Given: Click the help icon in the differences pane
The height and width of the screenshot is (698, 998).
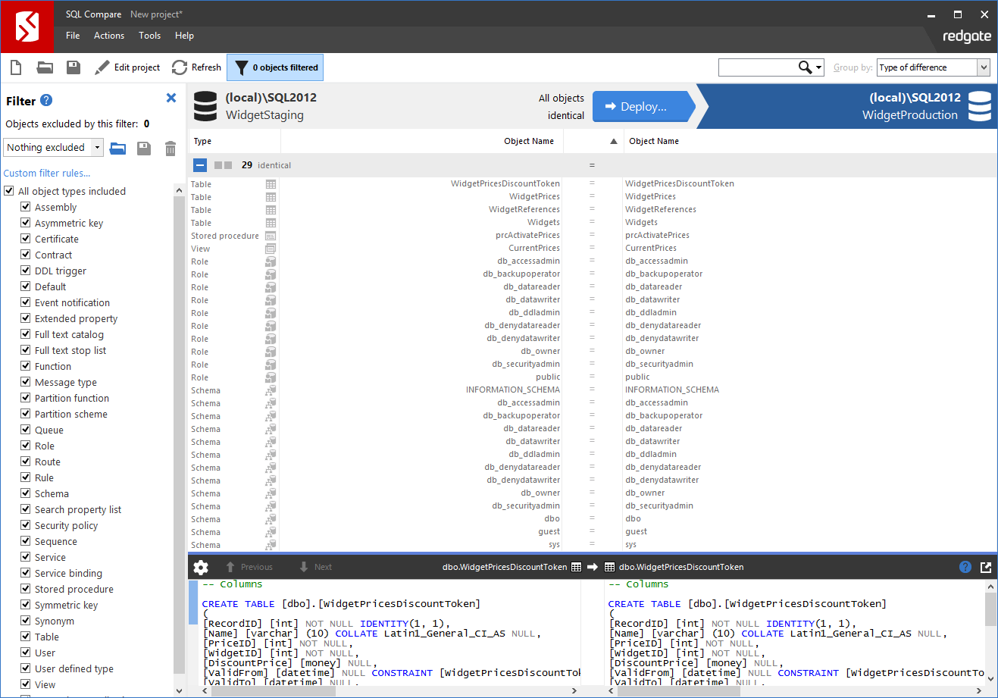Looking at the screenshot, I should pyautogui.click(x=965, y=566).
